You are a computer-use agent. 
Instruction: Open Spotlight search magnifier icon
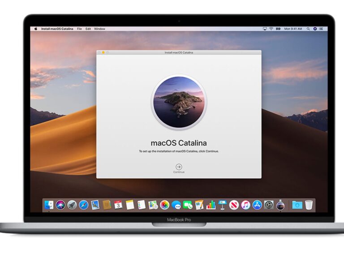pyautogui.click(x=308, y=29)
